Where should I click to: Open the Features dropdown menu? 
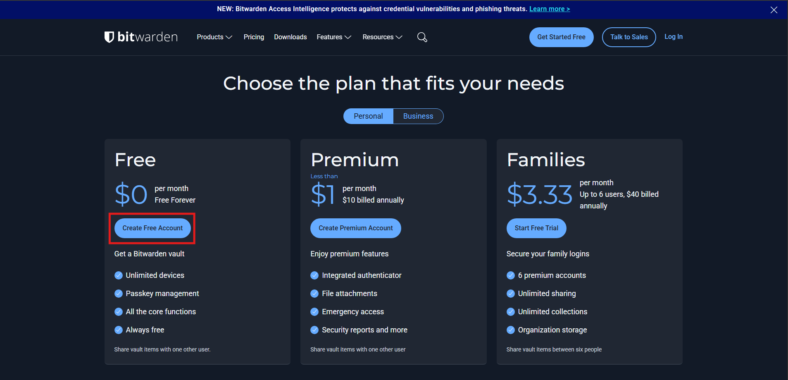333,37
